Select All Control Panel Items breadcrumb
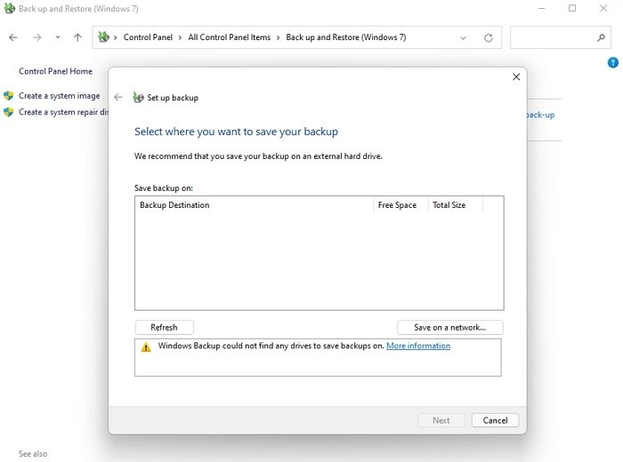Screen dimensions: 623x462 point(230,37)
